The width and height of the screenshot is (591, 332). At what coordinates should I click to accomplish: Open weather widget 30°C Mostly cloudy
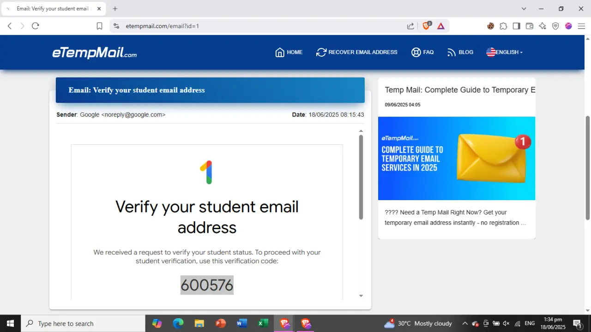[x=418, y=323]
